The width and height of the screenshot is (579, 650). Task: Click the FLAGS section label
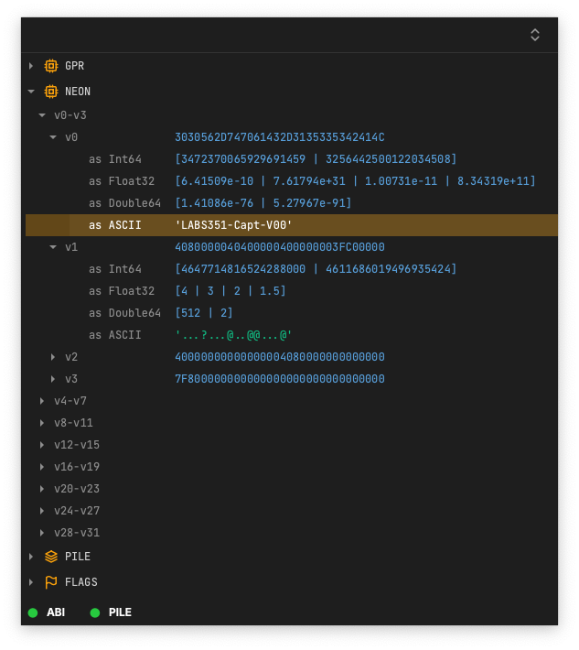click(x=81, y=582)
